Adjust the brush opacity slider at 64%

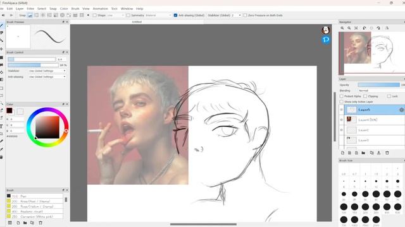[x=33, y=65]
